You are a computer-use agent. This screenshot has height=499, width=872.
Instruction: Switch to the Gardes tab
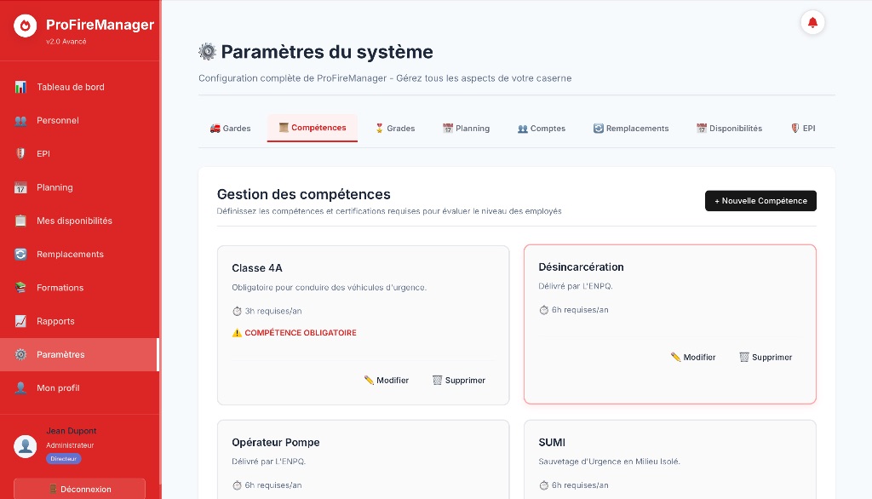click(x=230, y=128)
